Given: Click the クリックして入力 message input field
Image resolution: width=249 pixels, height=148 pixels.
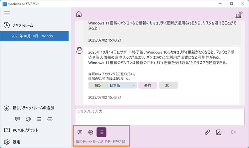Looking at the screenshot, I should (160, 117).
